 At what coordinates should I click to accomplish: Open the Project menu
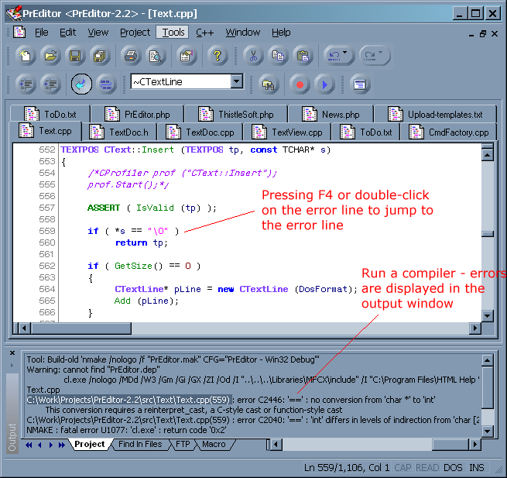point(135,33)
